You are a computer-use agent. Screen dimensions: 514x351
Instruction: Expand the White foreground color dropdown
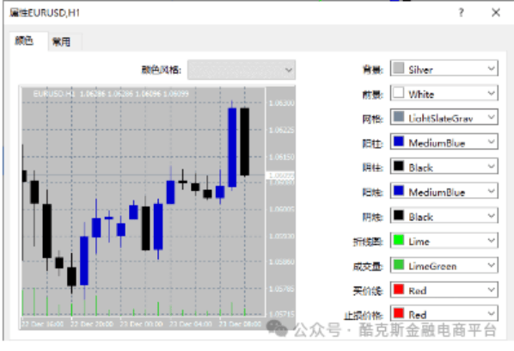(x=444, y=93)
